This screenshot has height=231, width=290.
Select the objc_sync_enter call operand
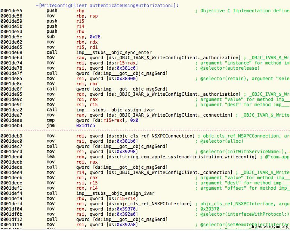tap(114, 53)
